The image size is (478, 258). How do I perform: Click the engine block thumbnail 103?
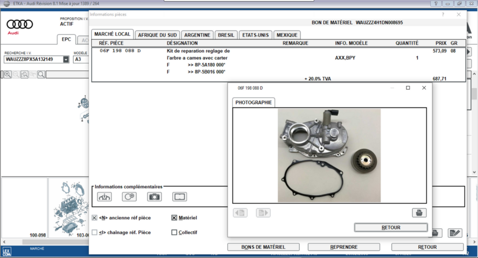tap(69, 208)
